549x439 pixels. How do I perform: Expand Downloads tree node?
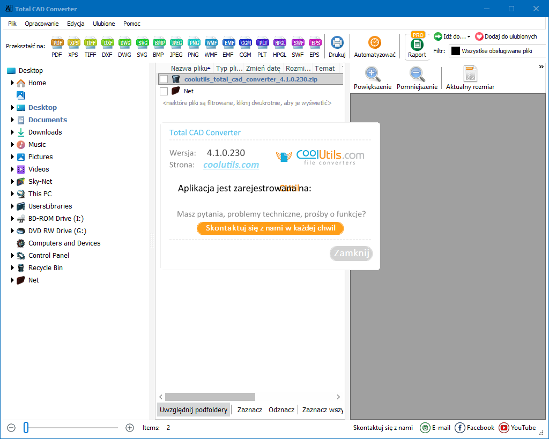[13, 132]
